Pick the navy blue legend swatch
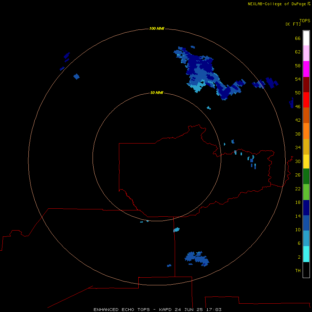This screenshot has width=312, height=312. 306,208
